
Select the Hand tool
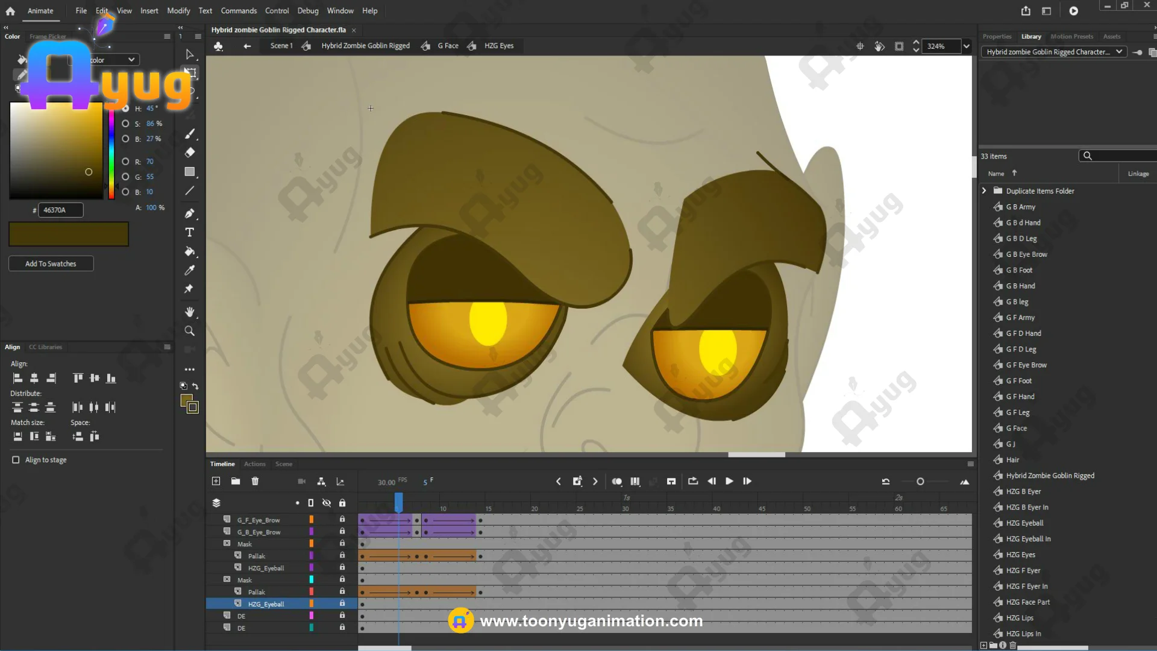pyautogui.click(x=189, y=312)
